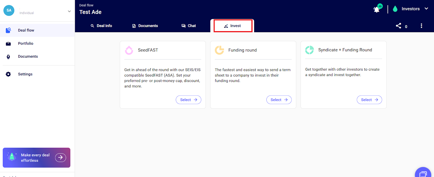Switch to the Chat tab
Image resolution: width=434 pixels, height=177 pixels.
tap(189, 26)
